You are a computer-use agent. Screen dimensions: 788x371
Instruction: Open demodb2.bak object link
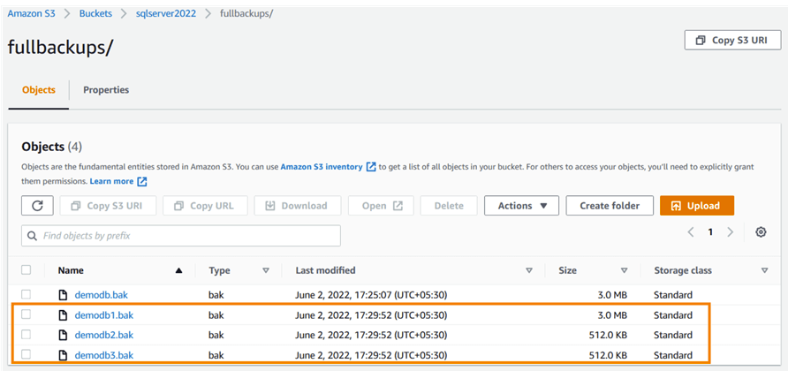[104, 335]
